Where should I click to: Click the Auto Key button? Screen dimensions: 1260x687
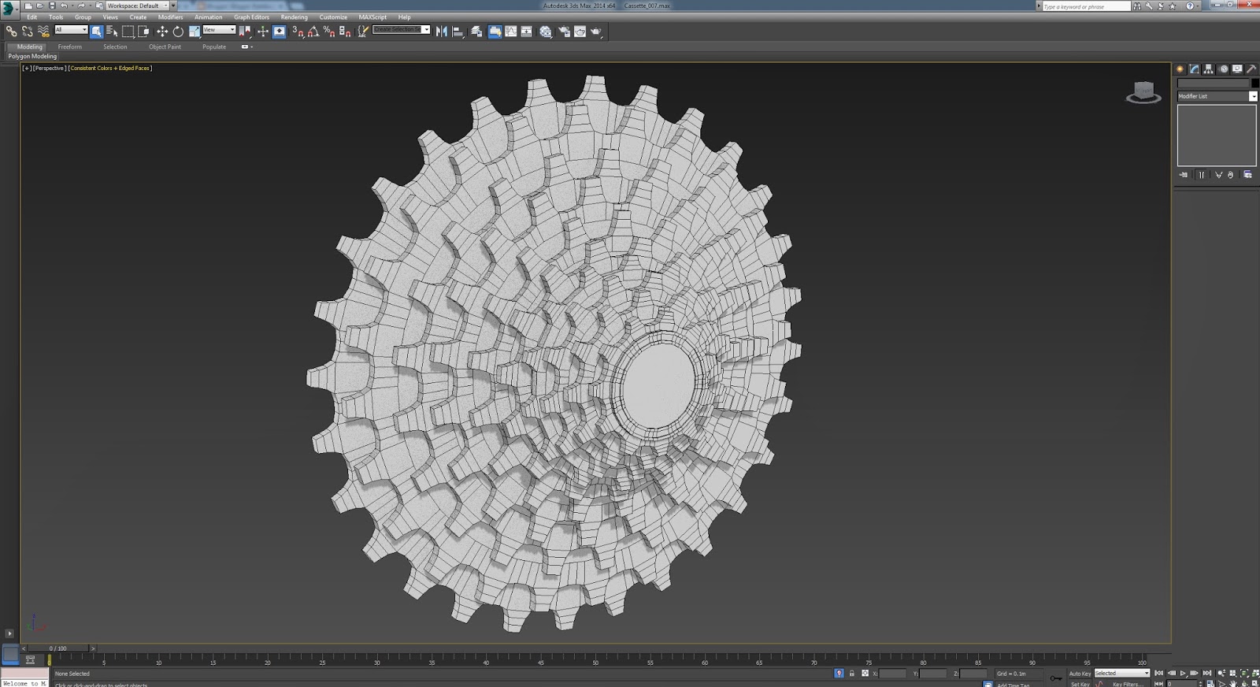pyautogui.click(x=1080, y=674)
